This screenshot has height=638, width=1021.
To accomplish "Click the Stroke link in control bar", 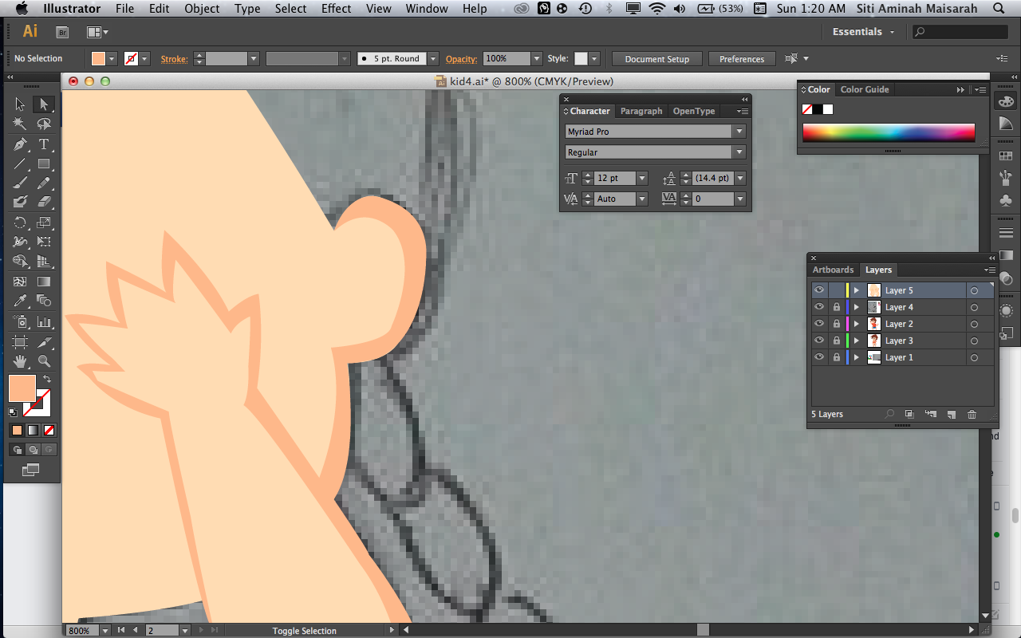I will [173, 59].
